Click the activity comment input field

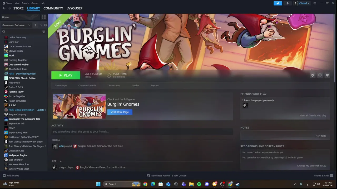click(x=142, y=132)
